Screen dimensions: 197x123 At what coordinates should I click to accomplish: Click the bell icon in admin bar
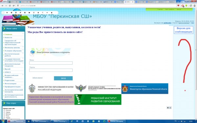(38, 13)
